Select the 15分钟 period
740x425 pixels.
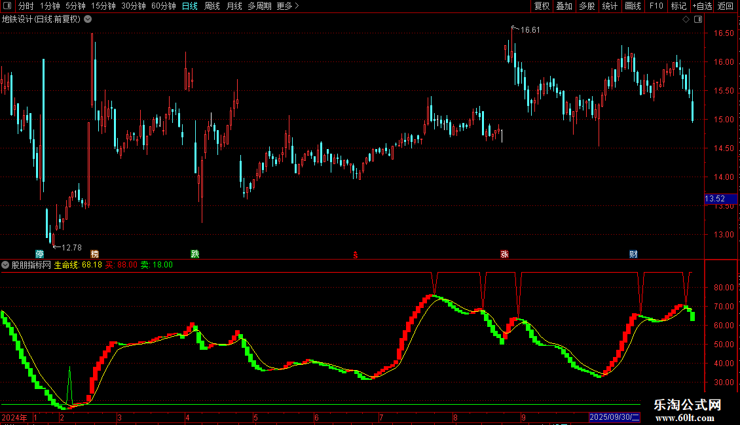103,6
